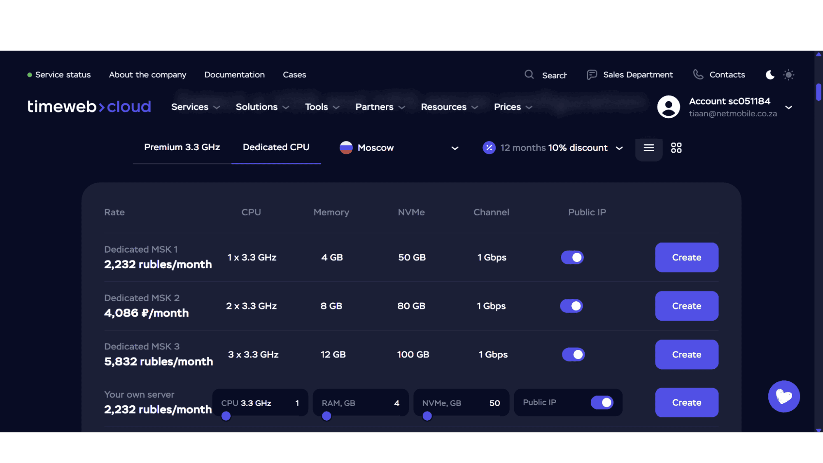Viewport: 823px width, 463px height.
Task: Click the NVMe column header
Action: [411, 212]
